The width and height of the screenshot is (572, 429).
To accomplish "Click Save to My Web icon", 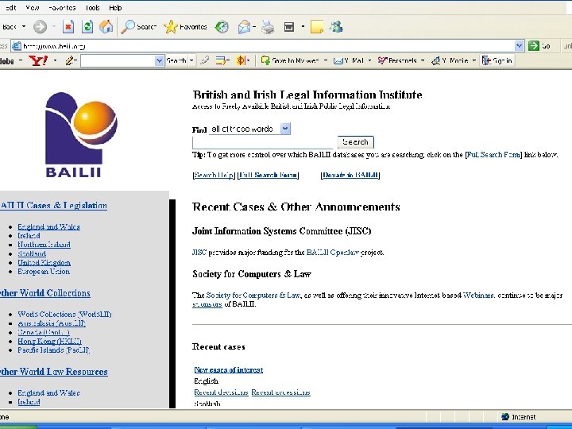I will tap(265, 60).
